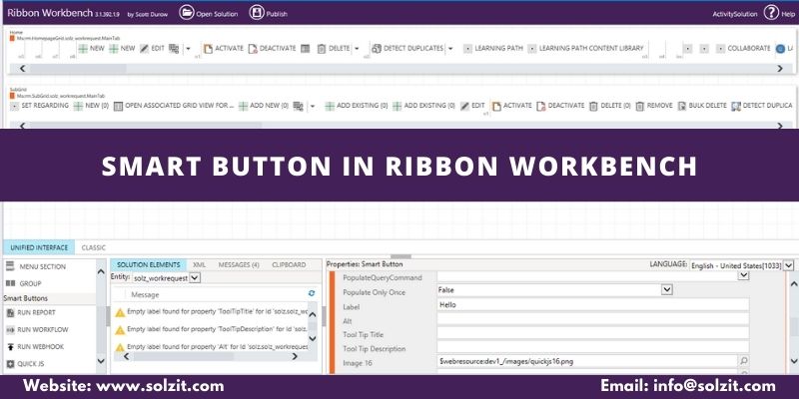Click the Home ribbon scroll left arrow

[21, 68]
